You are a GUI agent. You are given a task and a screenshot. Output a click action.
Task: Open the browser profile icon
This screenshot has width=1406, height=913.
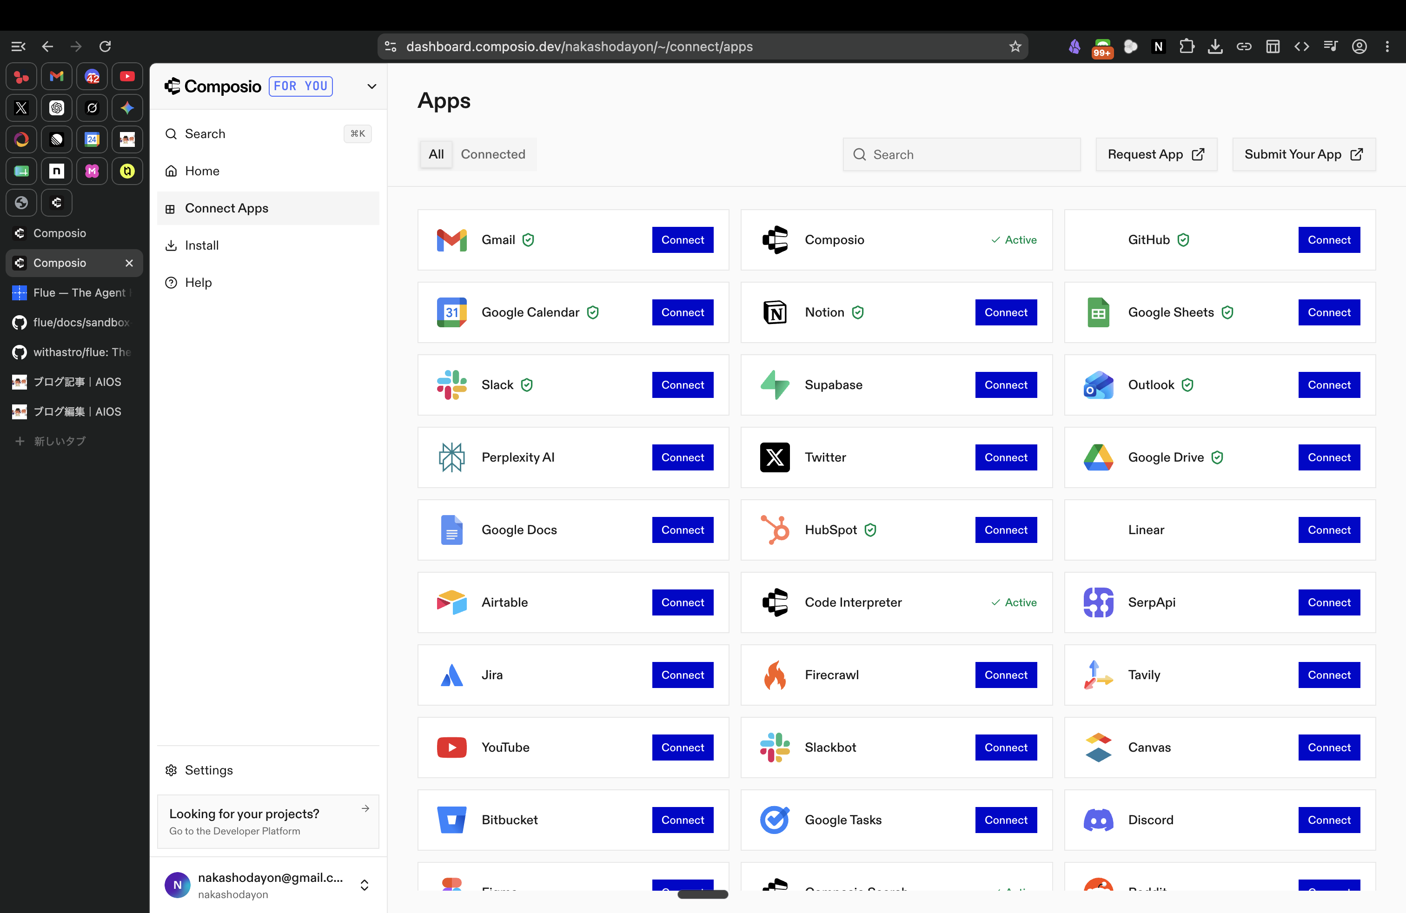coord(1360,46)
